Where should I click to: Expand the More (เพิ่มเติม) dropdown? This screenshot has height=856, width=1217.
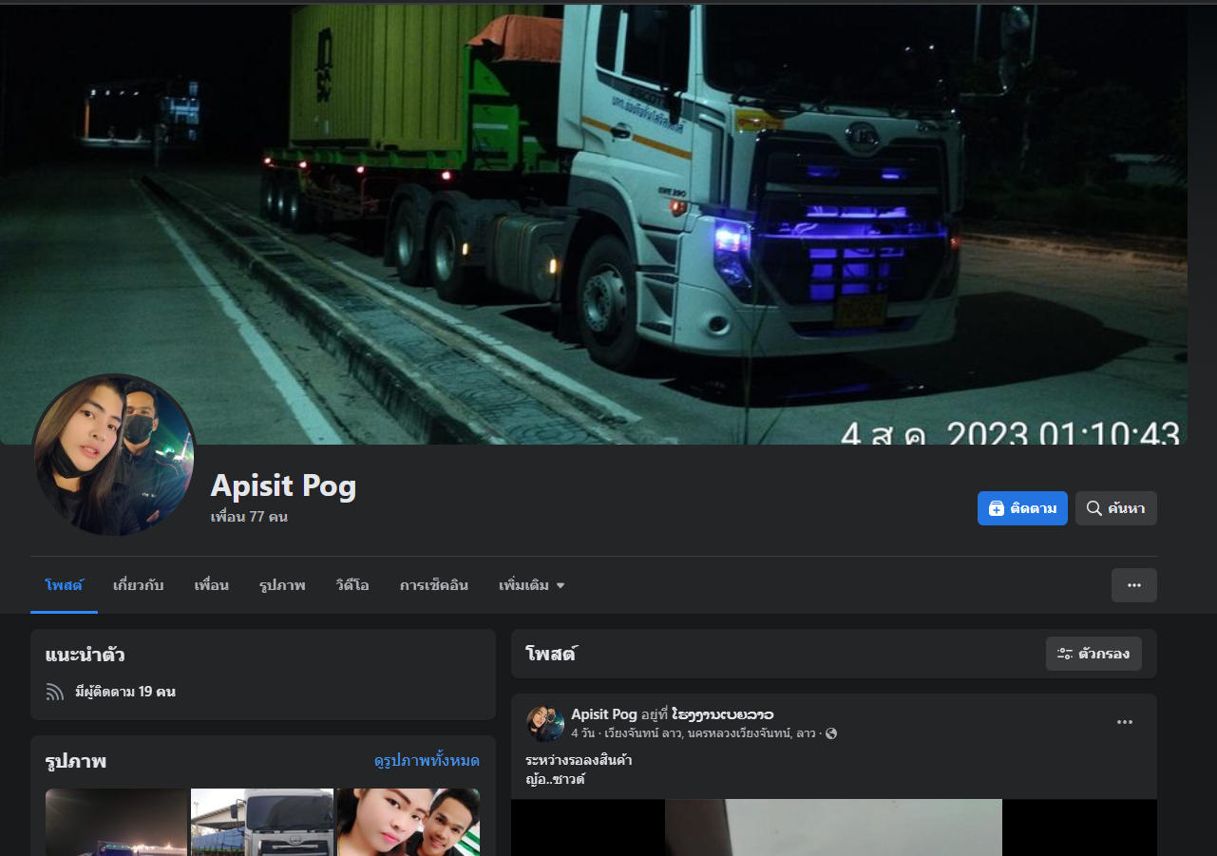tap(531, 585)
